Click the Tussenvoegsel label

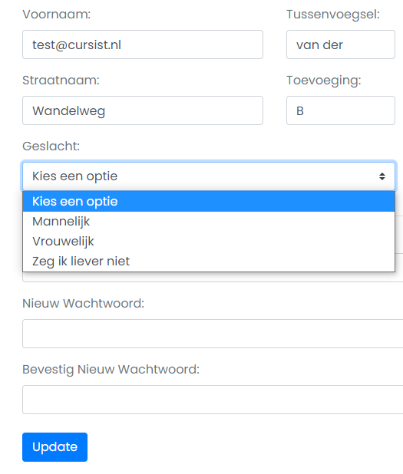coord(333,15)
